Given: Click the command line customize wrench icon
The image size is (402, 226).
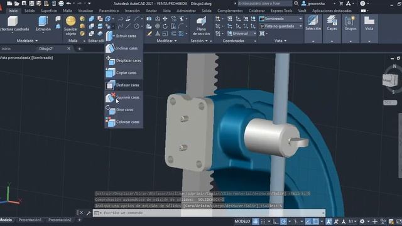Looking at the screenshot, I should (x=89, y=213).
